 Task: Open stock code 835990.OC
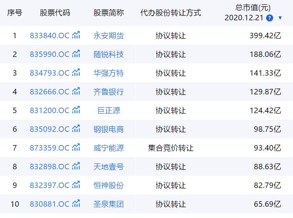click(x=49, y=54)
